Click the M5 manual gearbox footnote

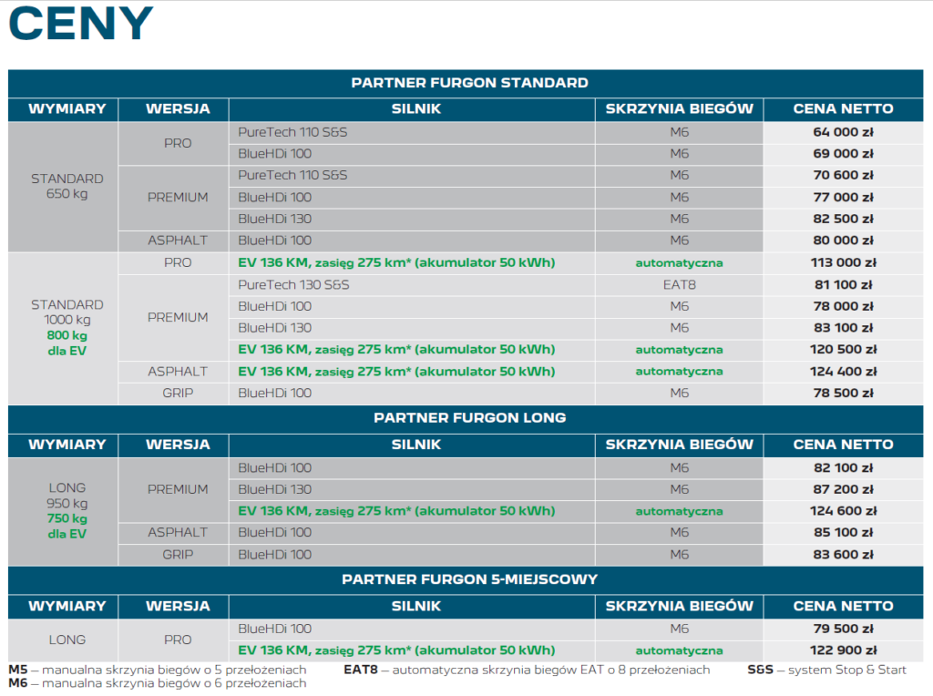pyautogui.click(x=157, y=670)
